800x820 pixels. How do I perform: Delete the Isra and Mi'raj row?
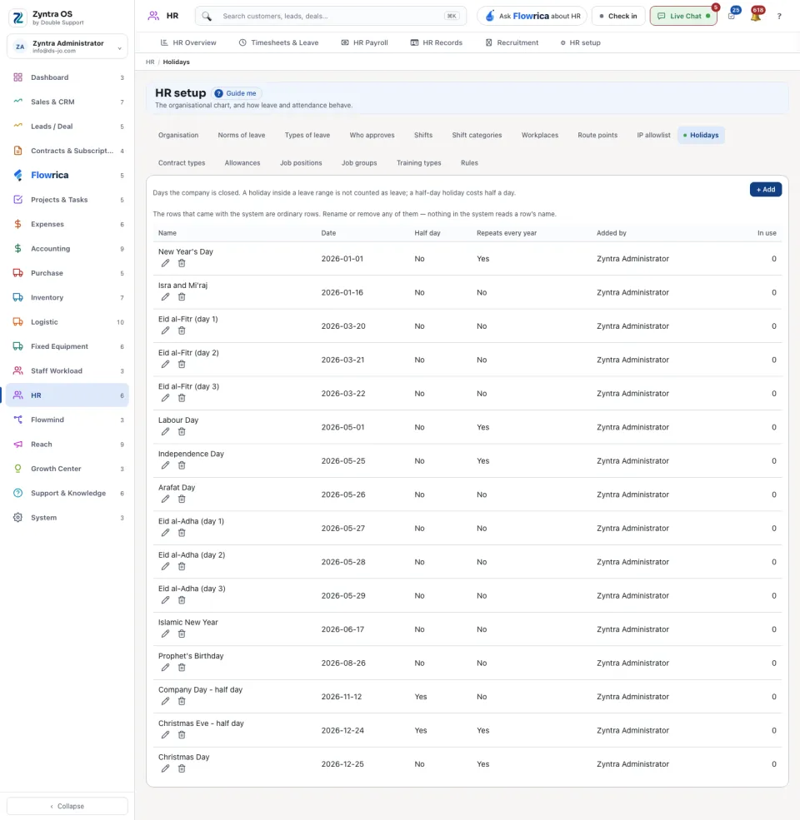[x=182, y=296]
